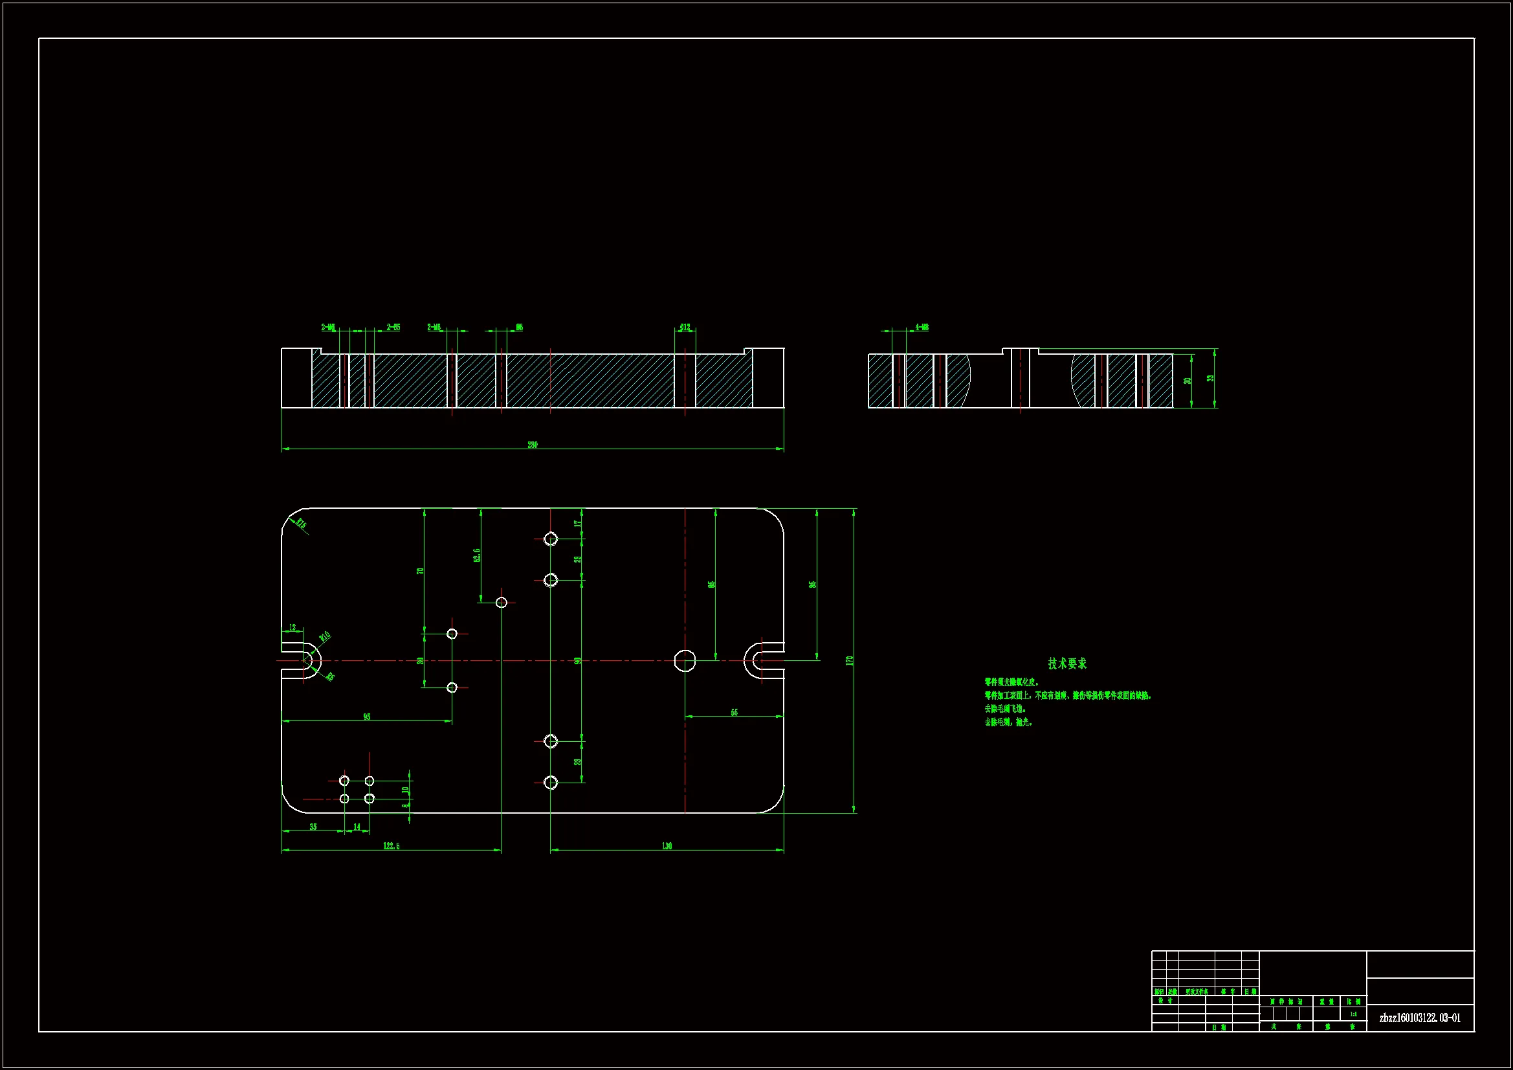Click the 技术要求 technical requirements heading
Viewport: 1513px width, 1070px height.
point(1067,664)
